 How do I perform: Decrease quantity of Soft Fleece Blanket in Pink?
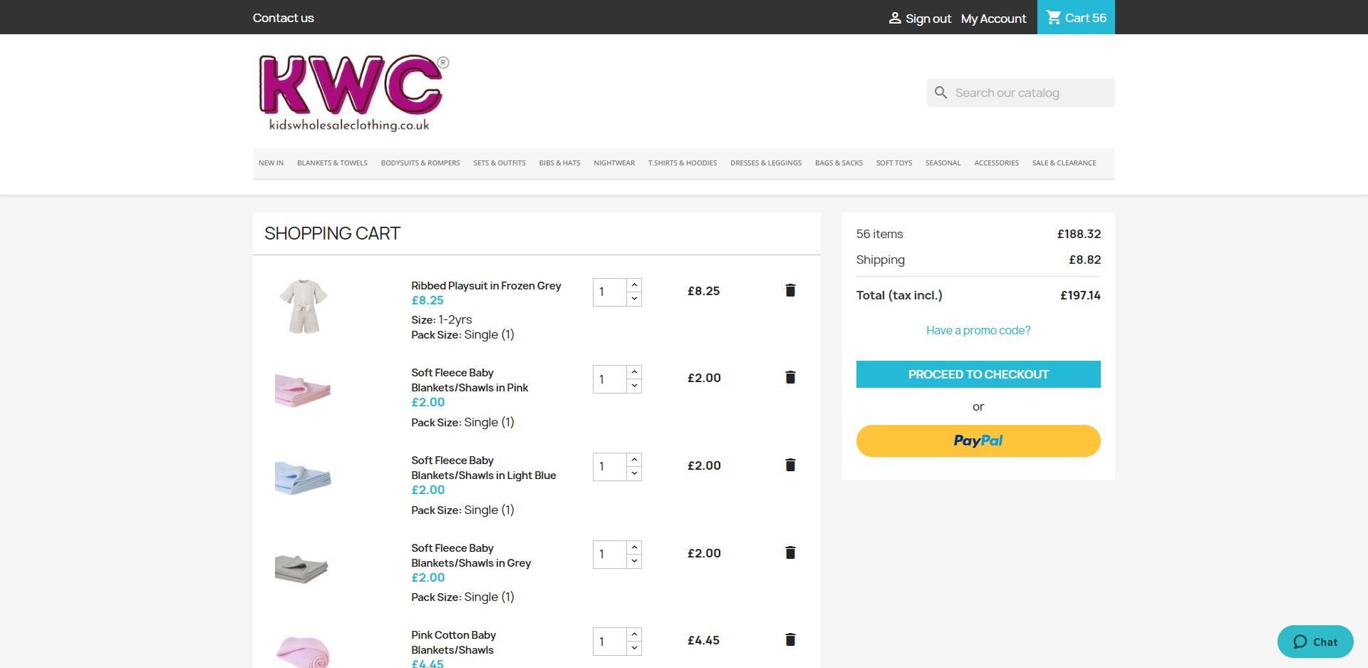(634, 386)
